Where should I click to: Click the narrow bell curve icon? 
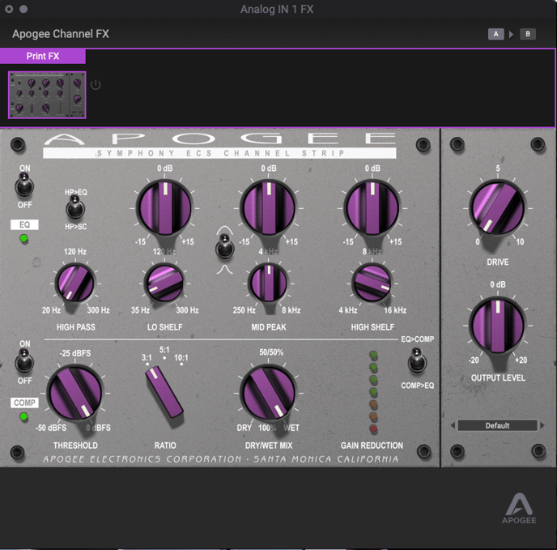224,270
